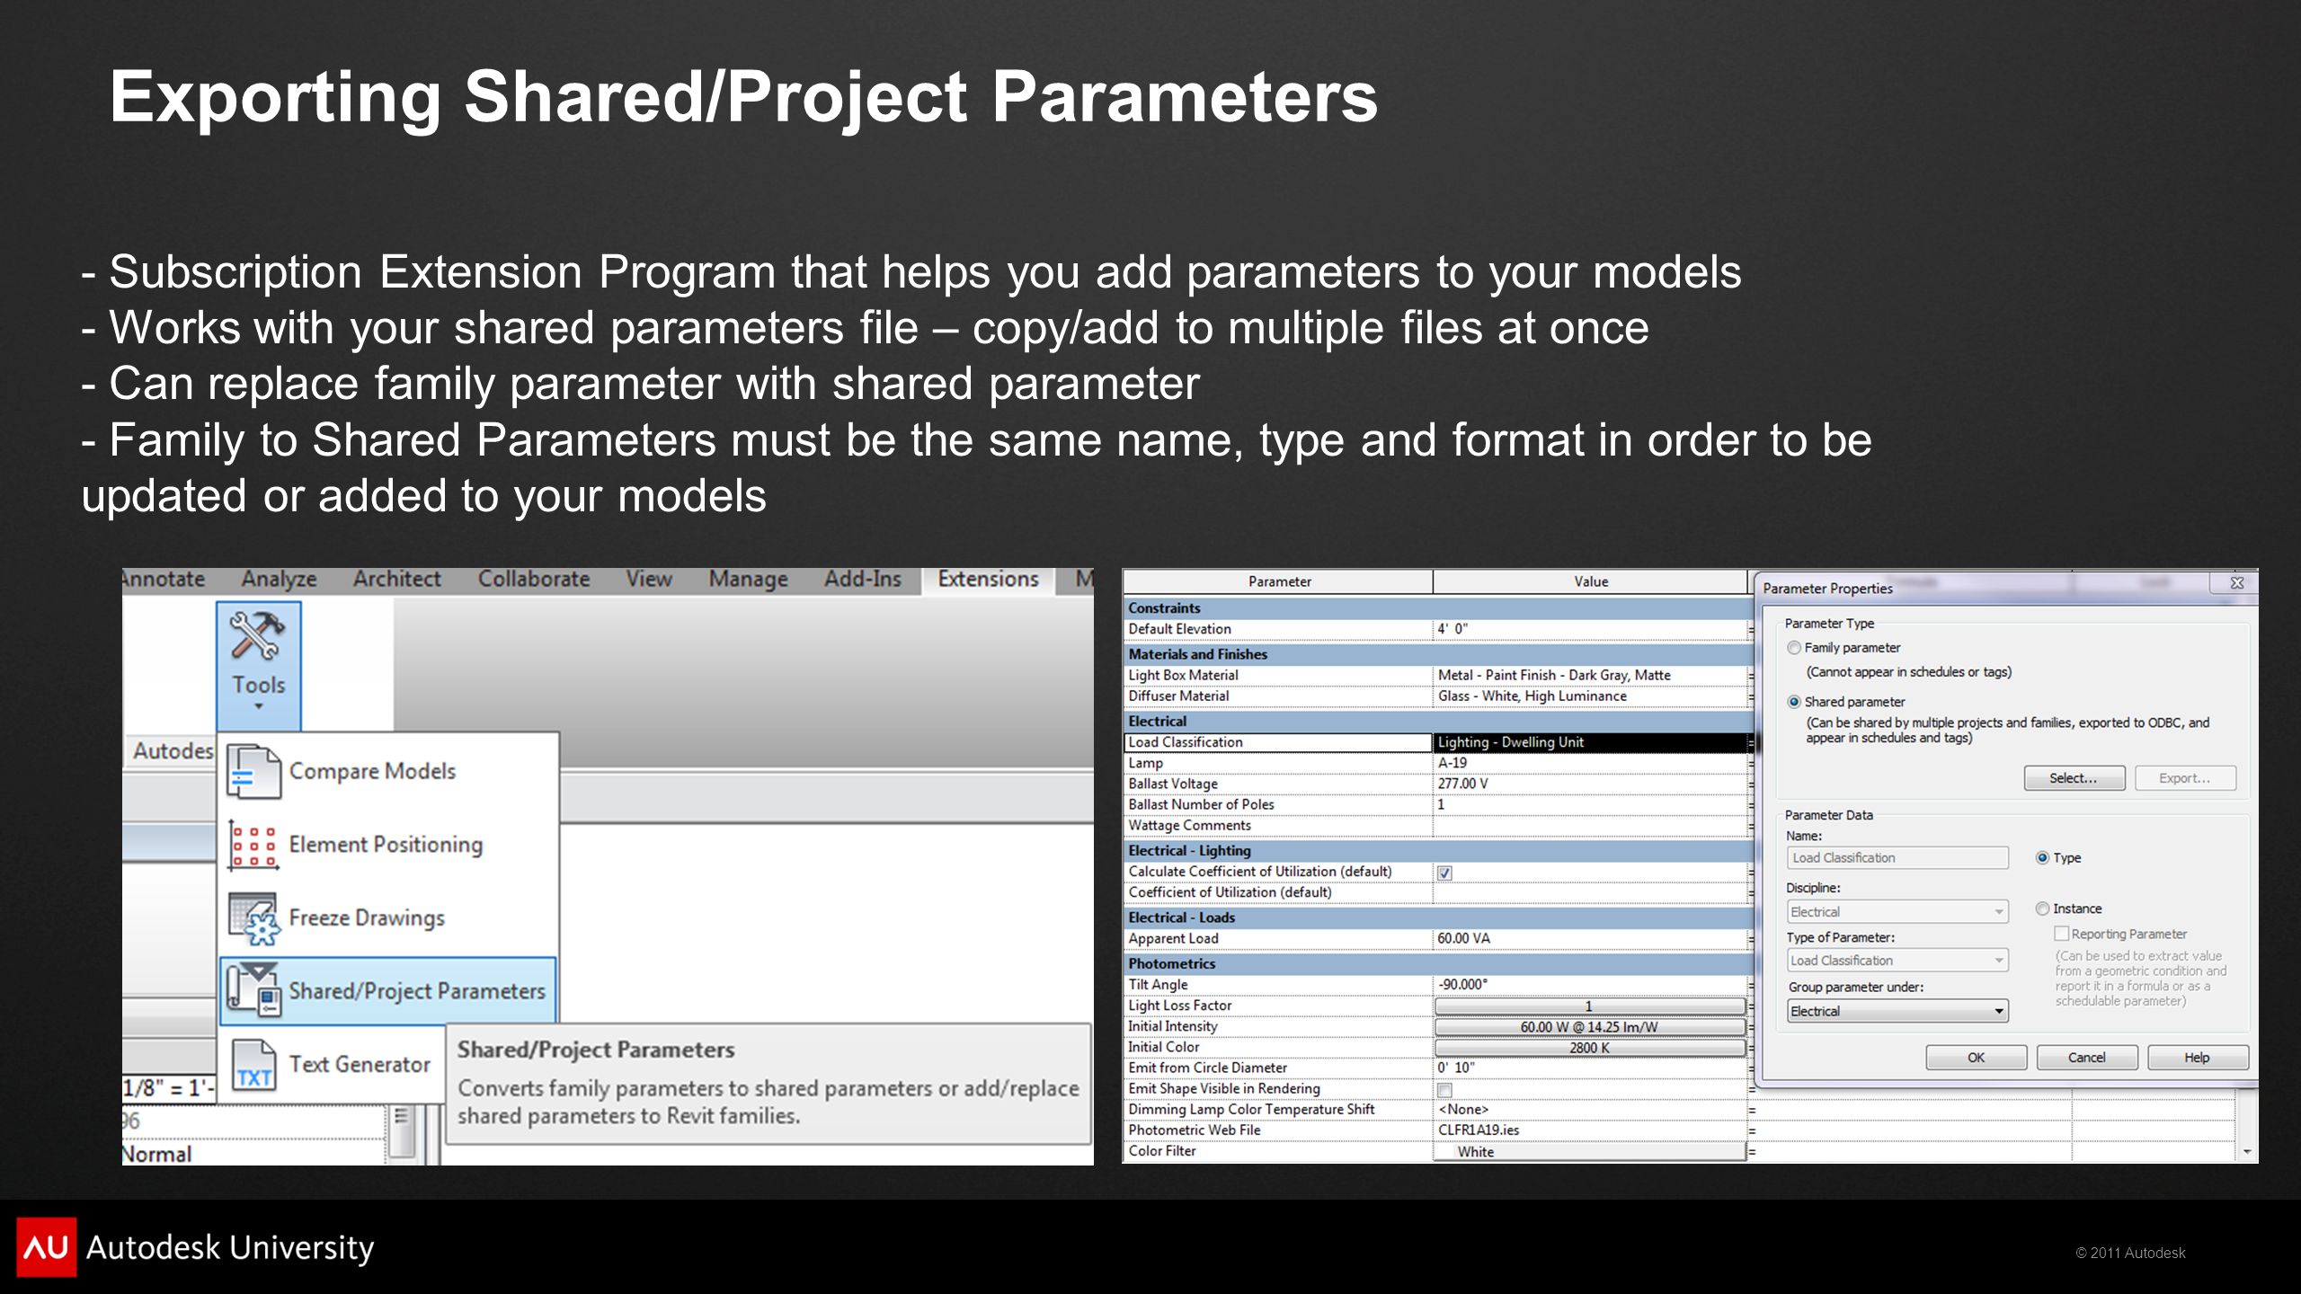2301x1294 pixels.
Task: Click the Text Generator TXT icon
Action: click(253, 1065)
